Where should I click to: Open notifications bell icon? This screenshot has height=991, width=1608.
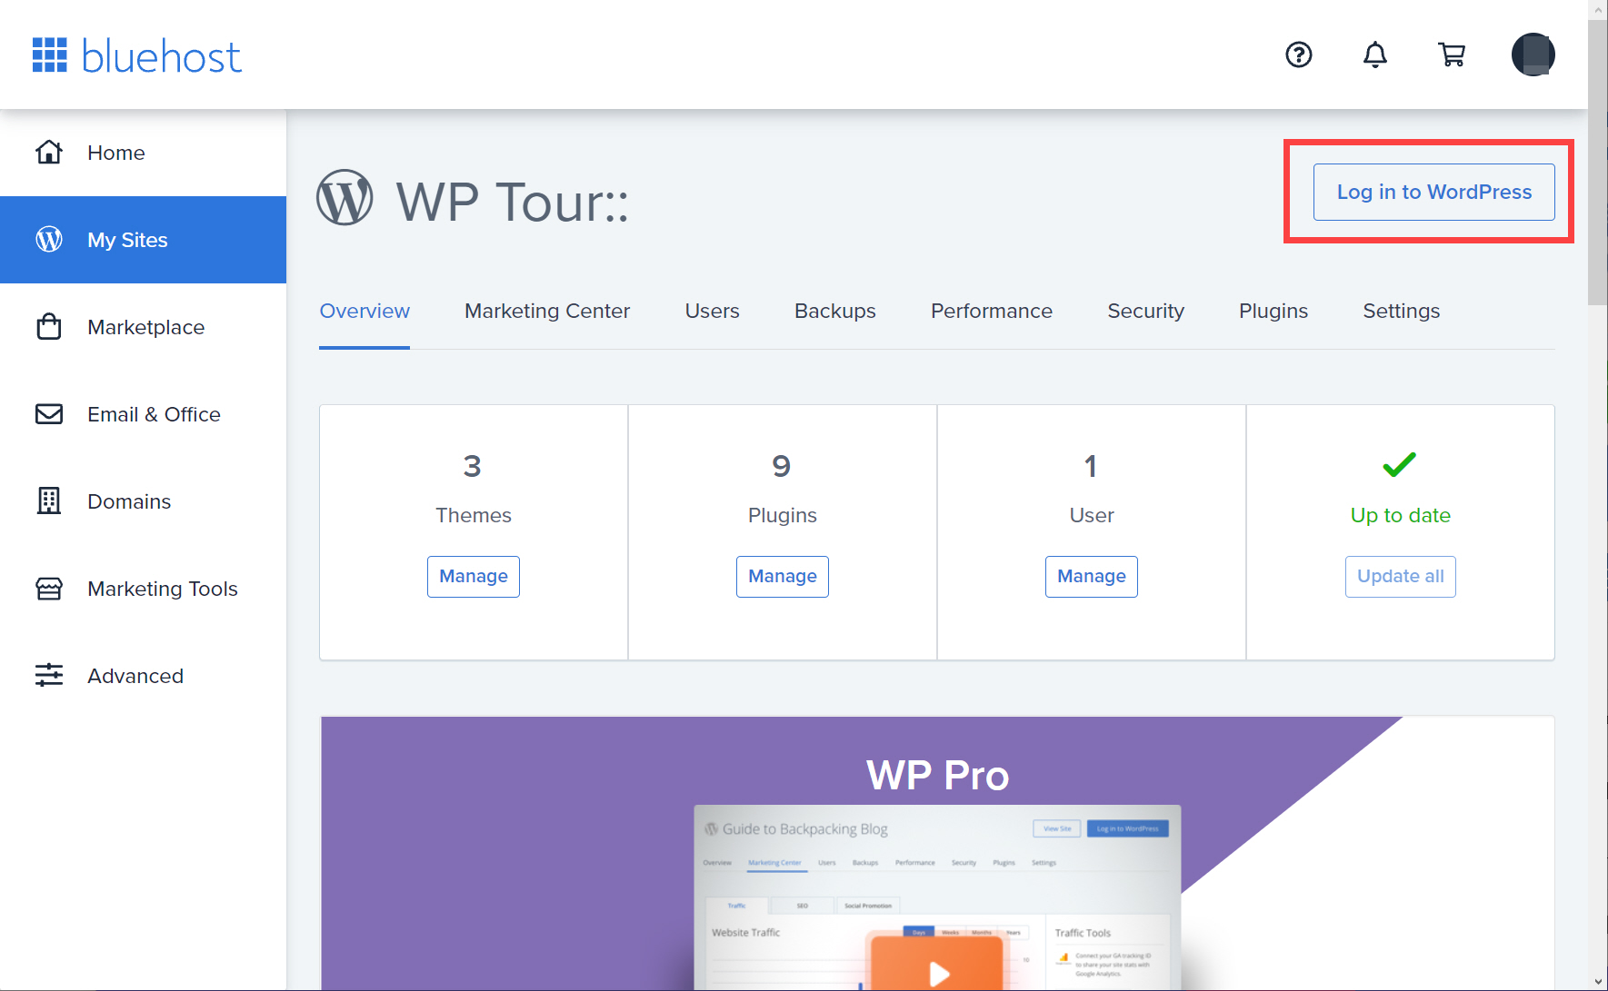click(1375, 55)
